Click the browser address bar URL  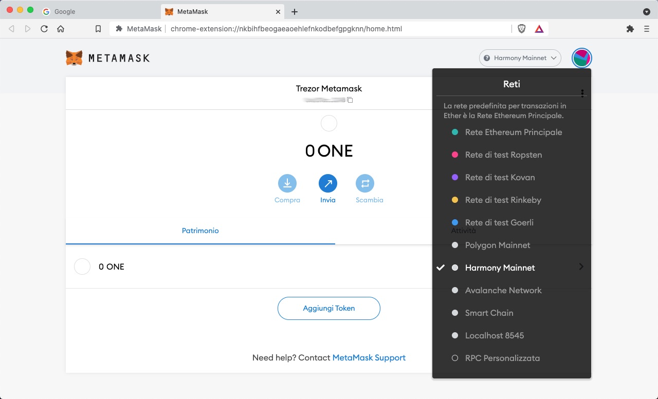tap(286, 29)
